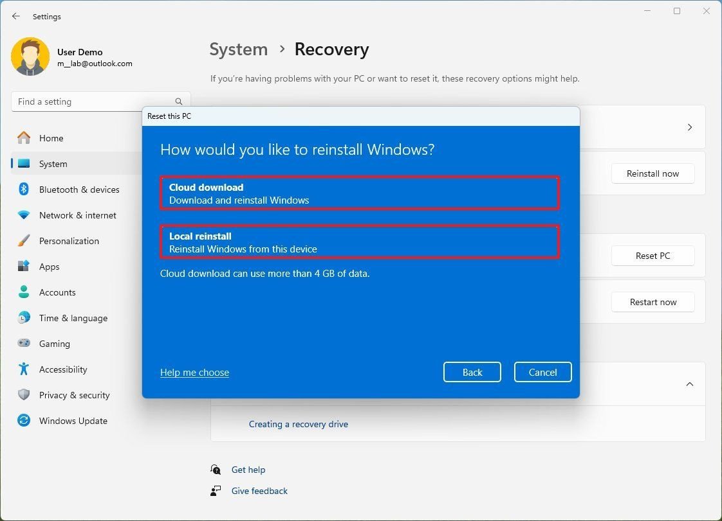The height and width of the screenshot is (521, 722).
Task: Collapse the bottom section with the up chevron
Action: tap(690, 384)
